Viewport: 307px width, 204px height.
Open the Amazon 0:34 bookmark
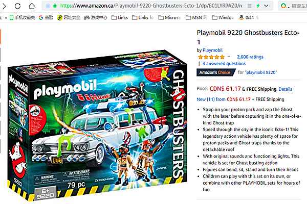tap(246, 17)
